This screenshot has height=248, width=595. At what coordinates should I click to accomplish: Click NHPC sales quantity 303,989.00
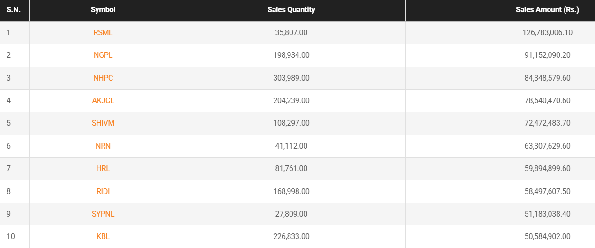click(291, 78)
